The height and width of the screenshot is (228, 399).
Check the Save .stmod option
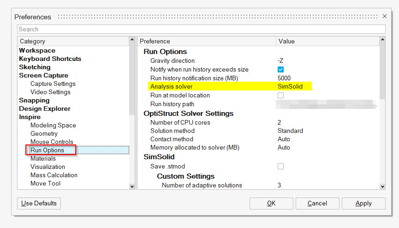point(280,166)
